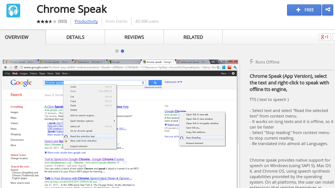Screen dimensions: 335x188
Task: Click the Runs Offline lightning icon
Action: (x=252, y=62)
